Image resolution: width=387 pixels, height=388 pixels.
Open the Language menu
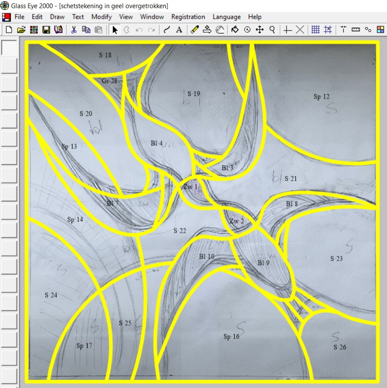click(x=226, y=17)
